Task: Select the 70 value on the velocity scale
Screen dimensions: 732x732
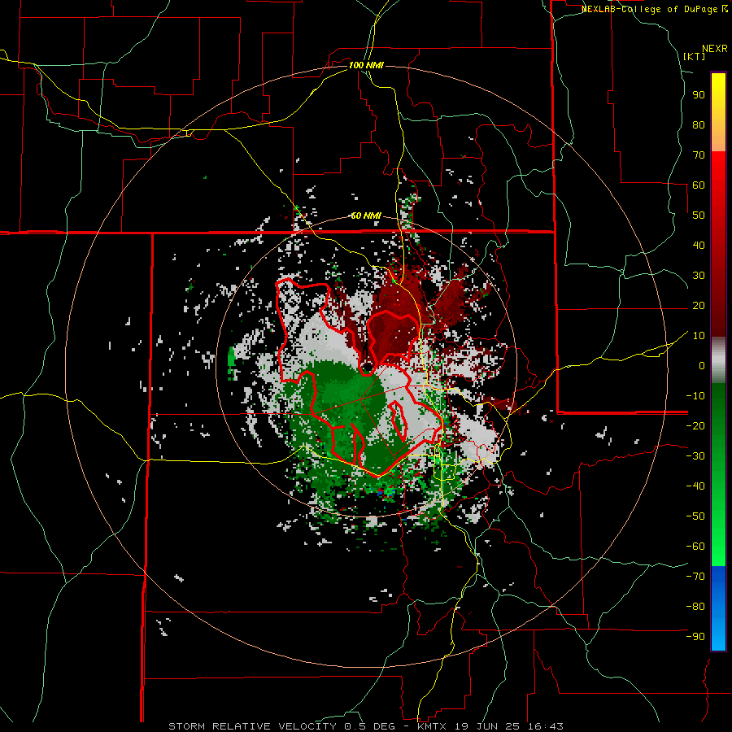Action: pos(699,155)
